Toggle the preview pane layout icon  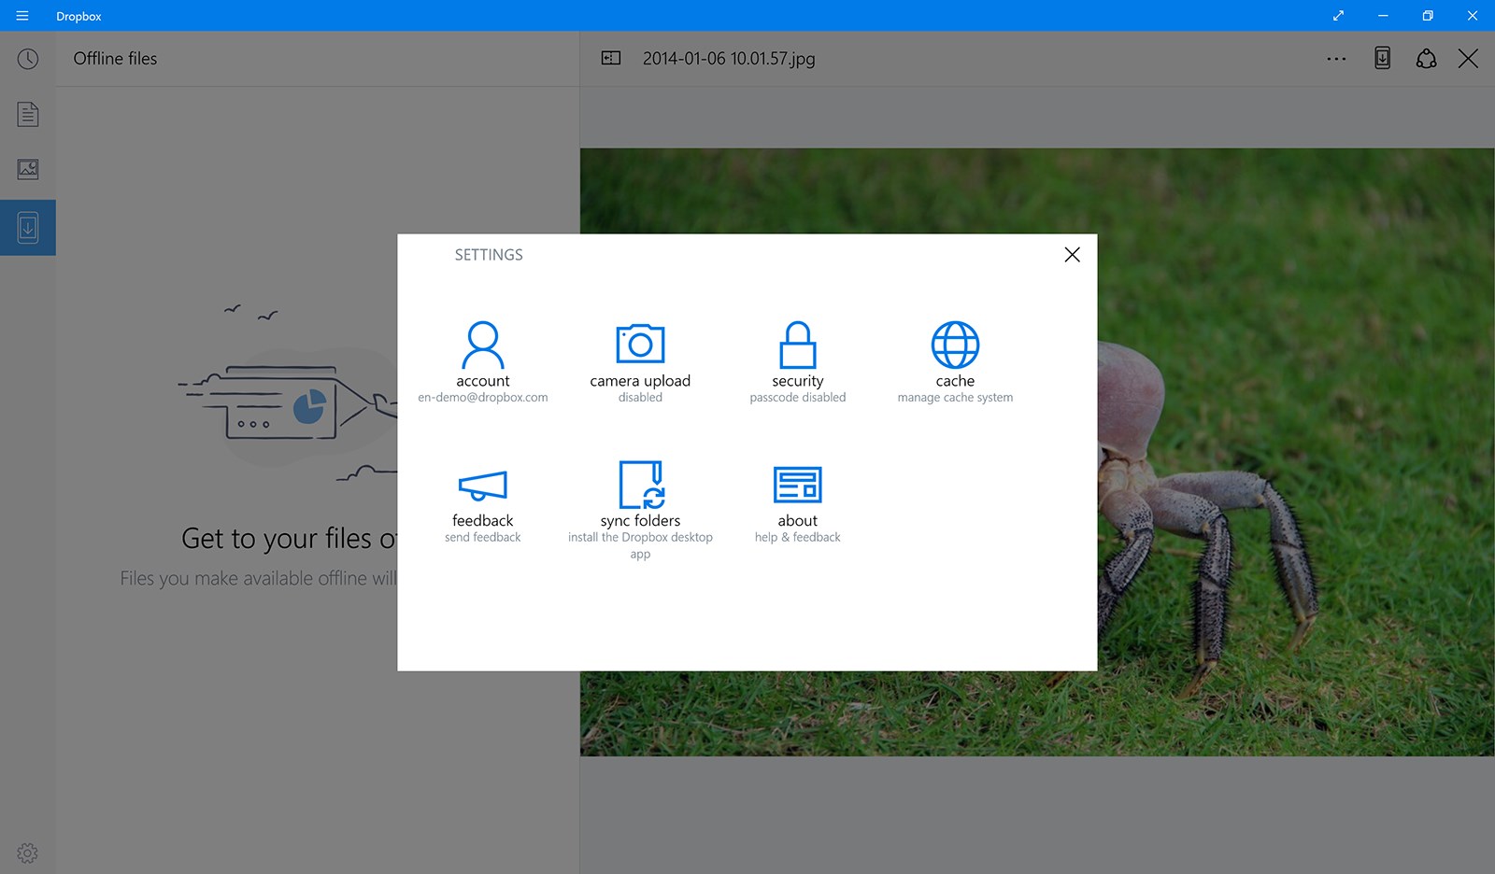pyautogui.click(x=611, y=58)
